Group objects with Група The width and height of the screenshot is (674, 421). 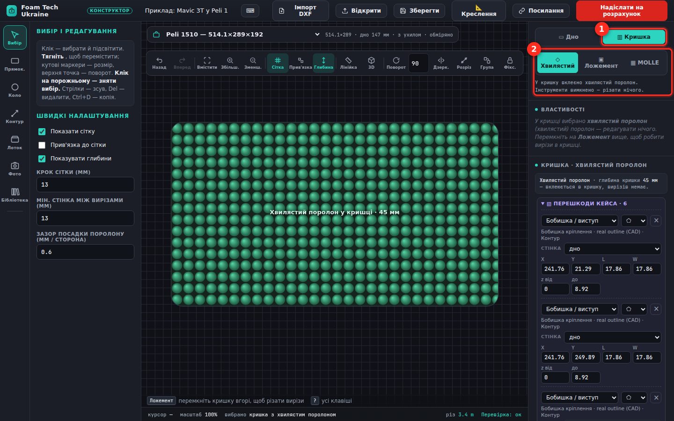pyautogui.click(x=487, y=63)
